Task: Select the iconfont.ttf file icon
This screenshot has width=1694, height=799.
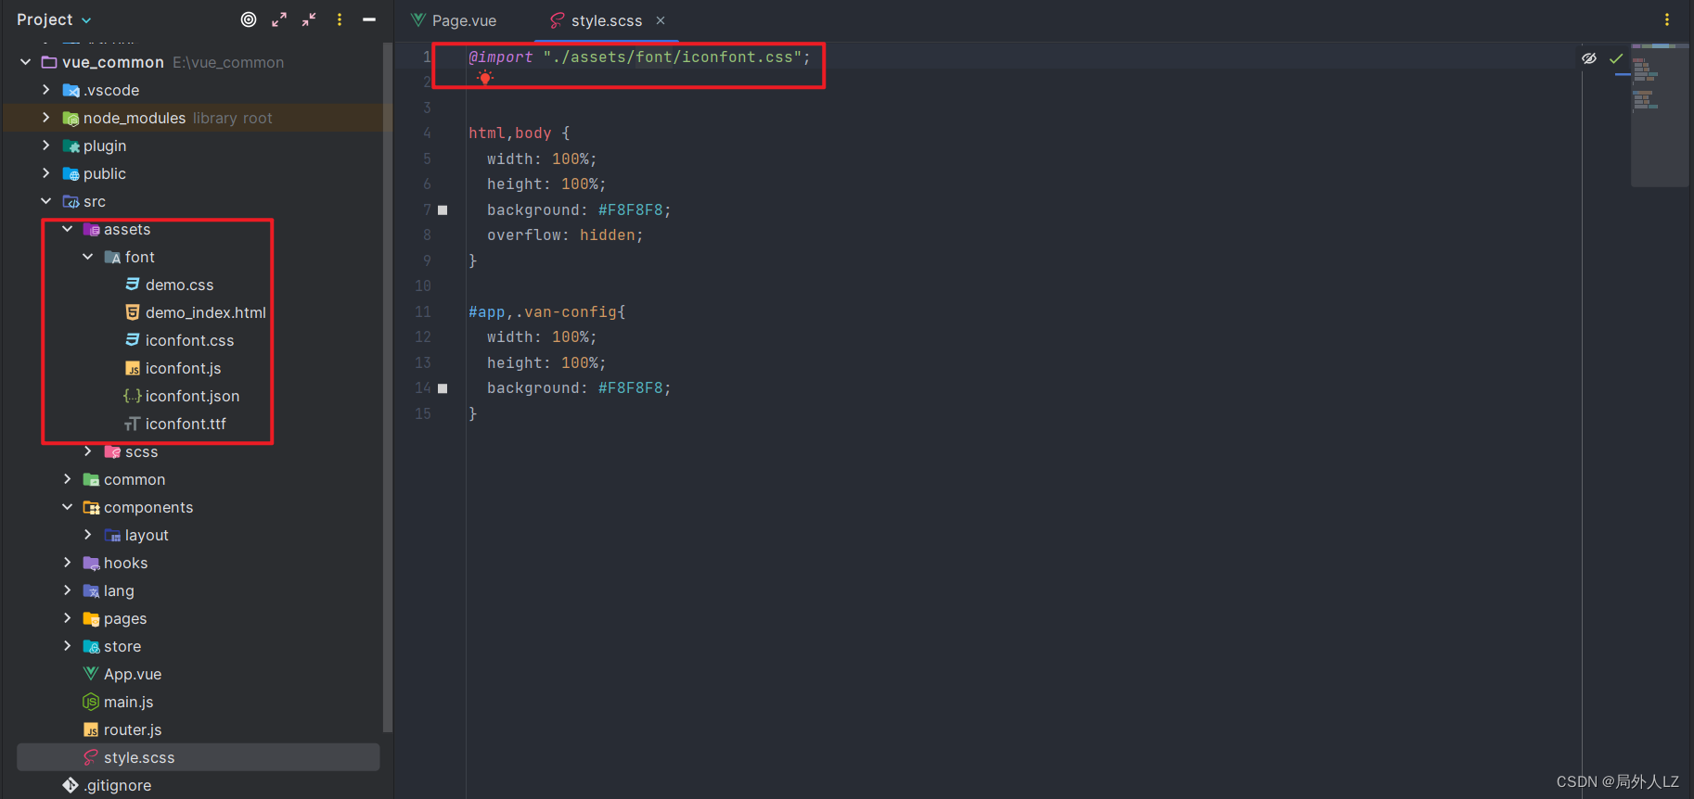Action: pos(133,424)
